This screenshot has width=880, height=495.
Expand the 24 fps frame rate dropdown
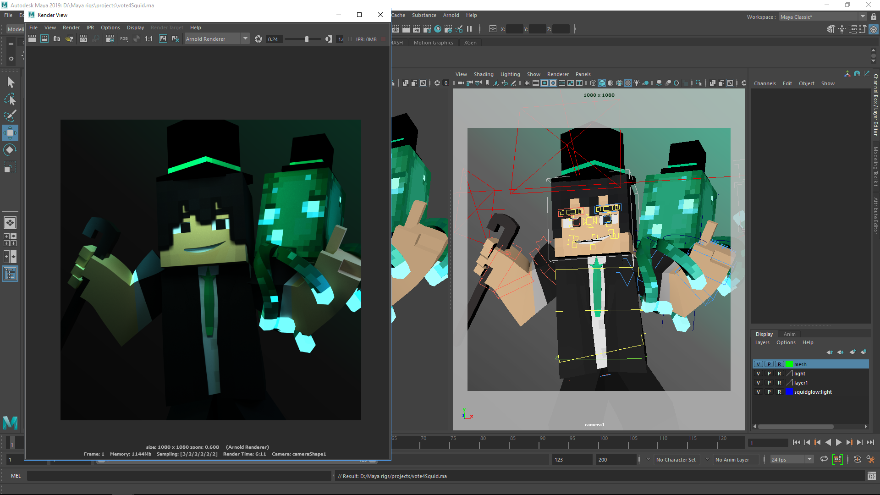[809, 459]
